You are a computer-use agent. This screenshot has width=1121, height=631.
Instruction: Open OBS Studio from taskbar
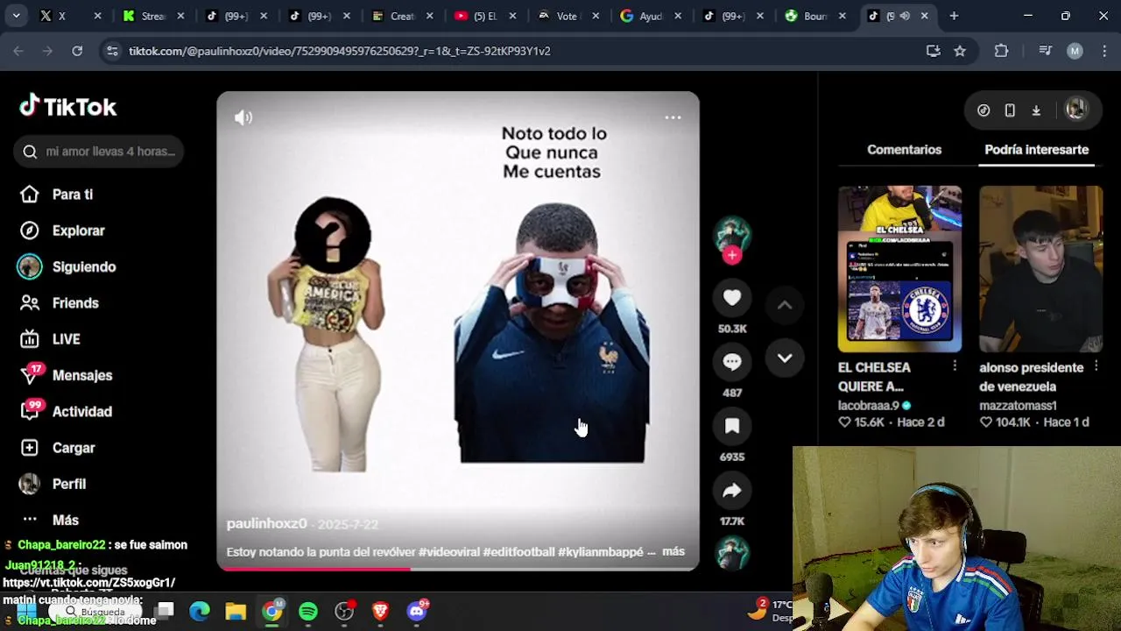pyautogui.click(x=344, y=612)
